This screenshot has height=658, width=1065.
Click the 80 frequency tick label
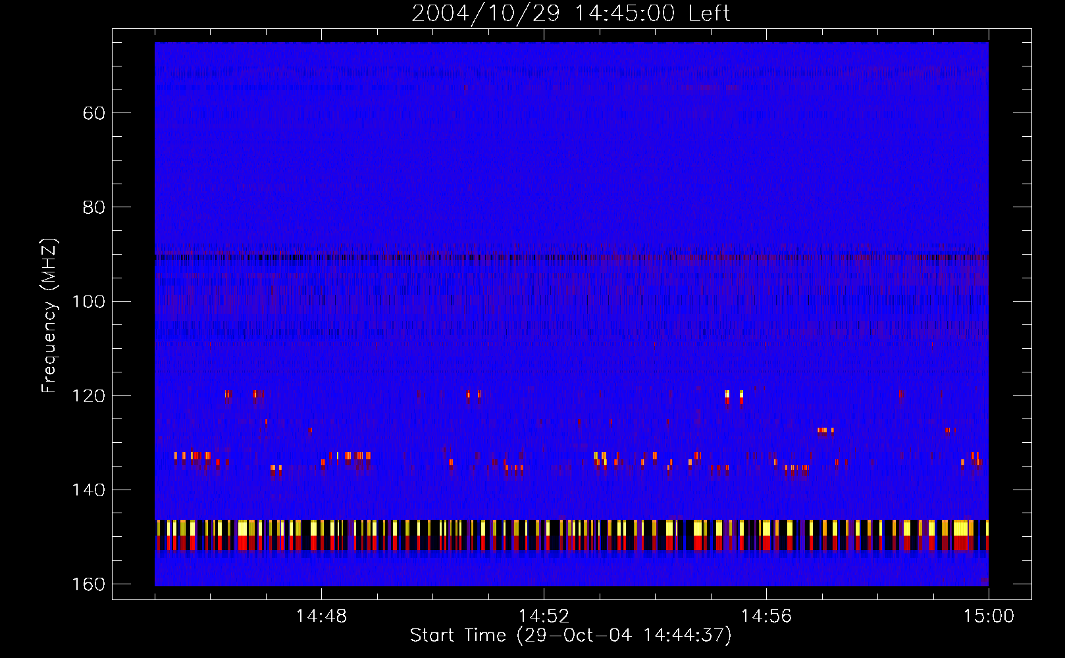tap(94, 207)
